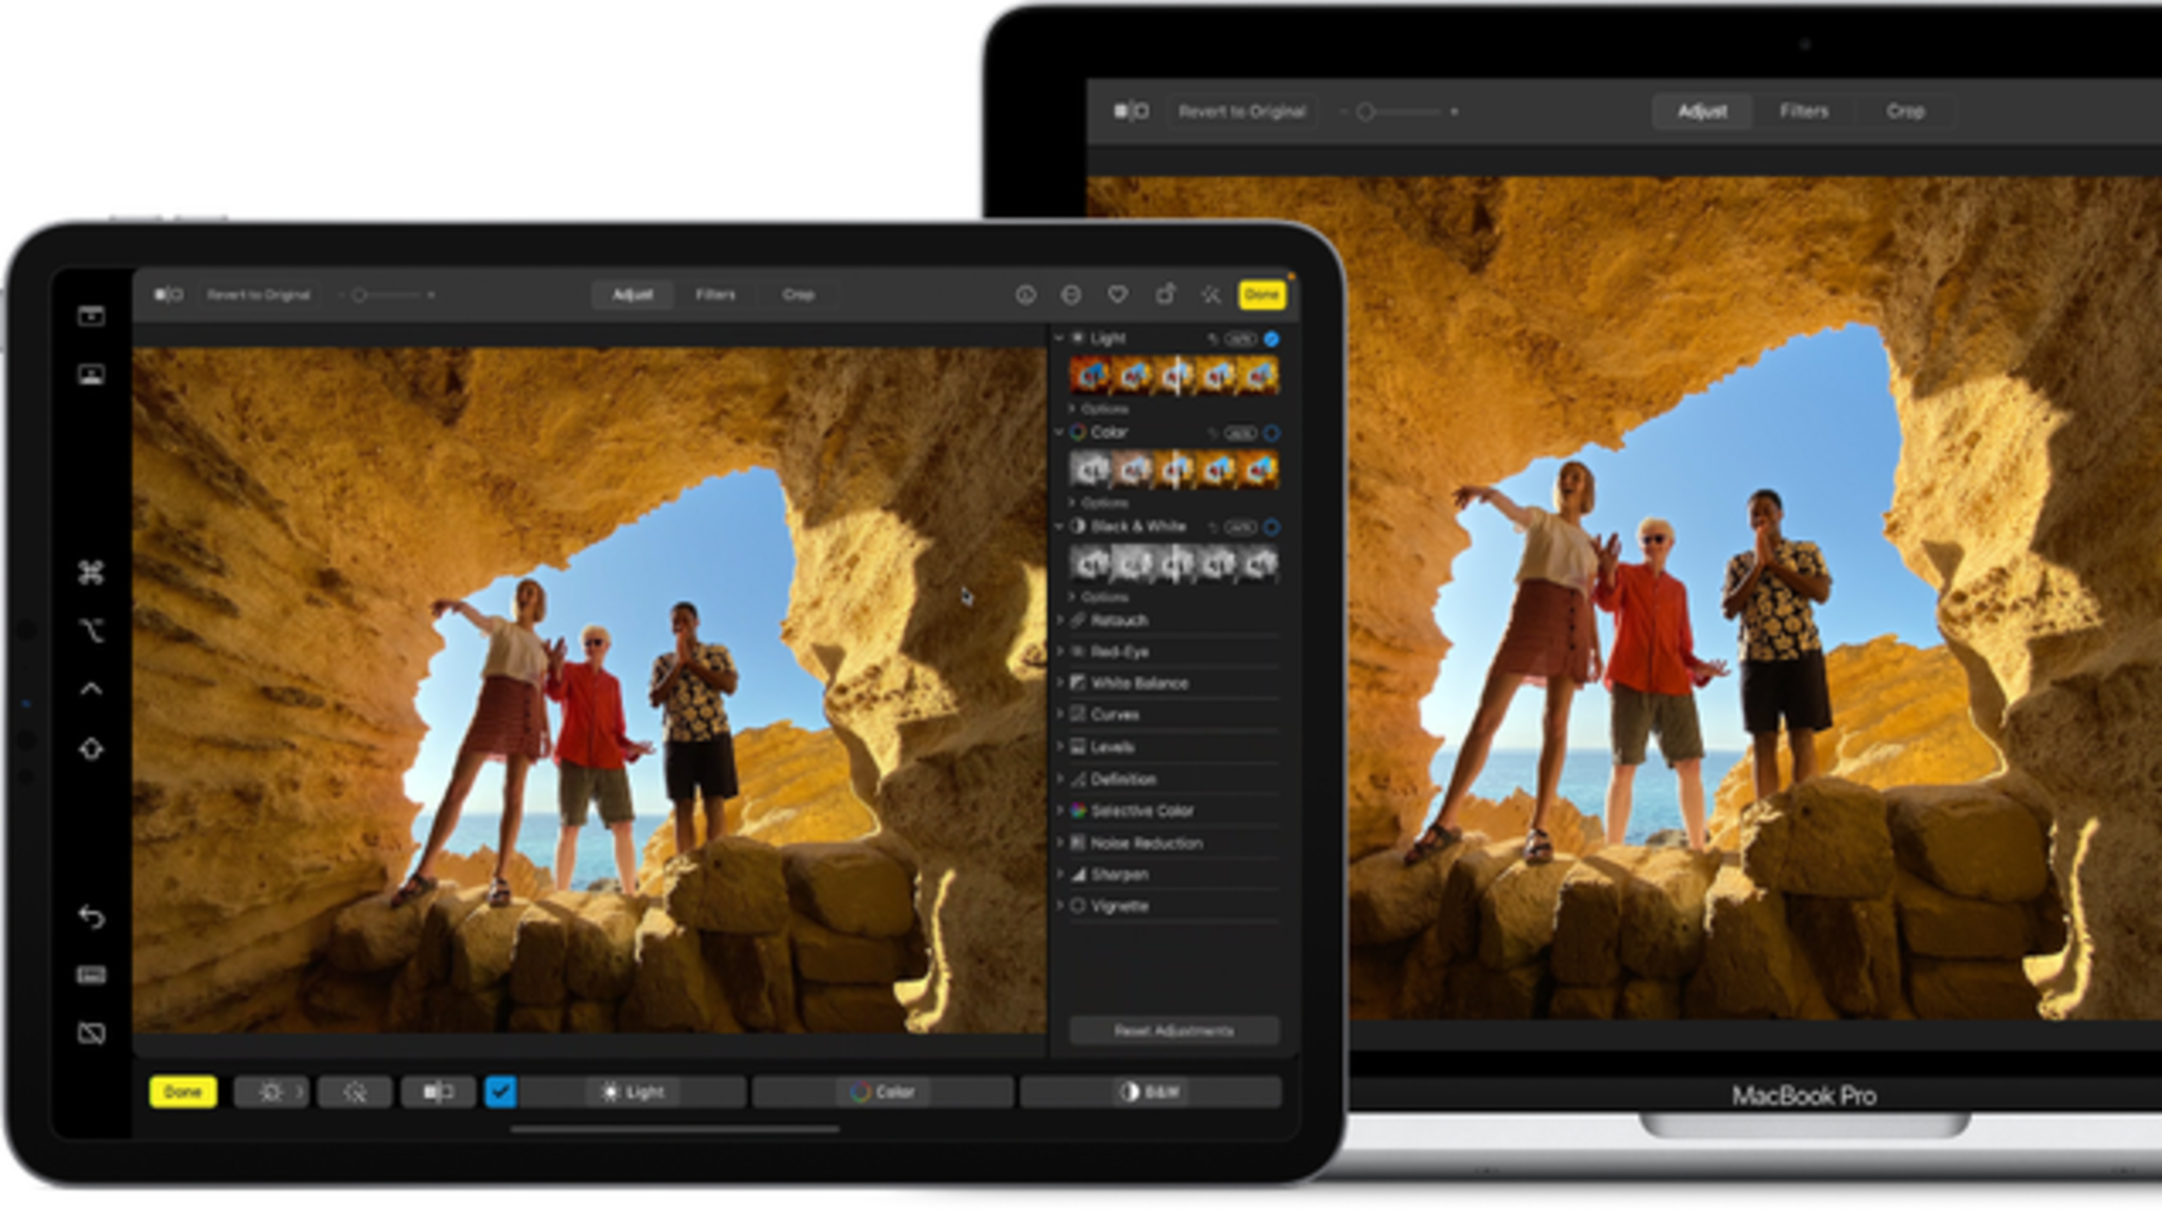
Task: Switch to Filters tab on the iPad
Action: pos(715,295)
